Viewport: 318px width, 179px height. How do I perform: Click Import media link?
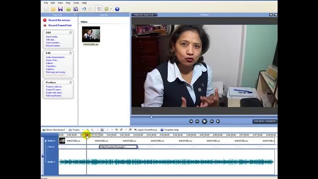[52, 37]
